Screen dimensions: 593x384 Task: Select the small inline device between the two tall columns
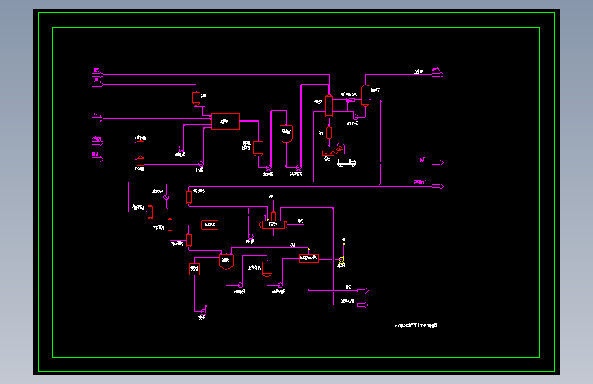click(351, 100)
